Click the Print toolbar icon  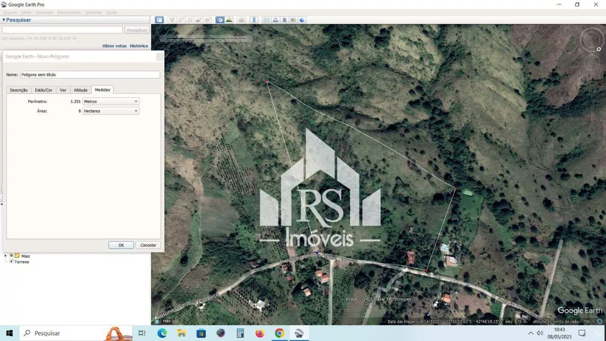tap(276, 20)
